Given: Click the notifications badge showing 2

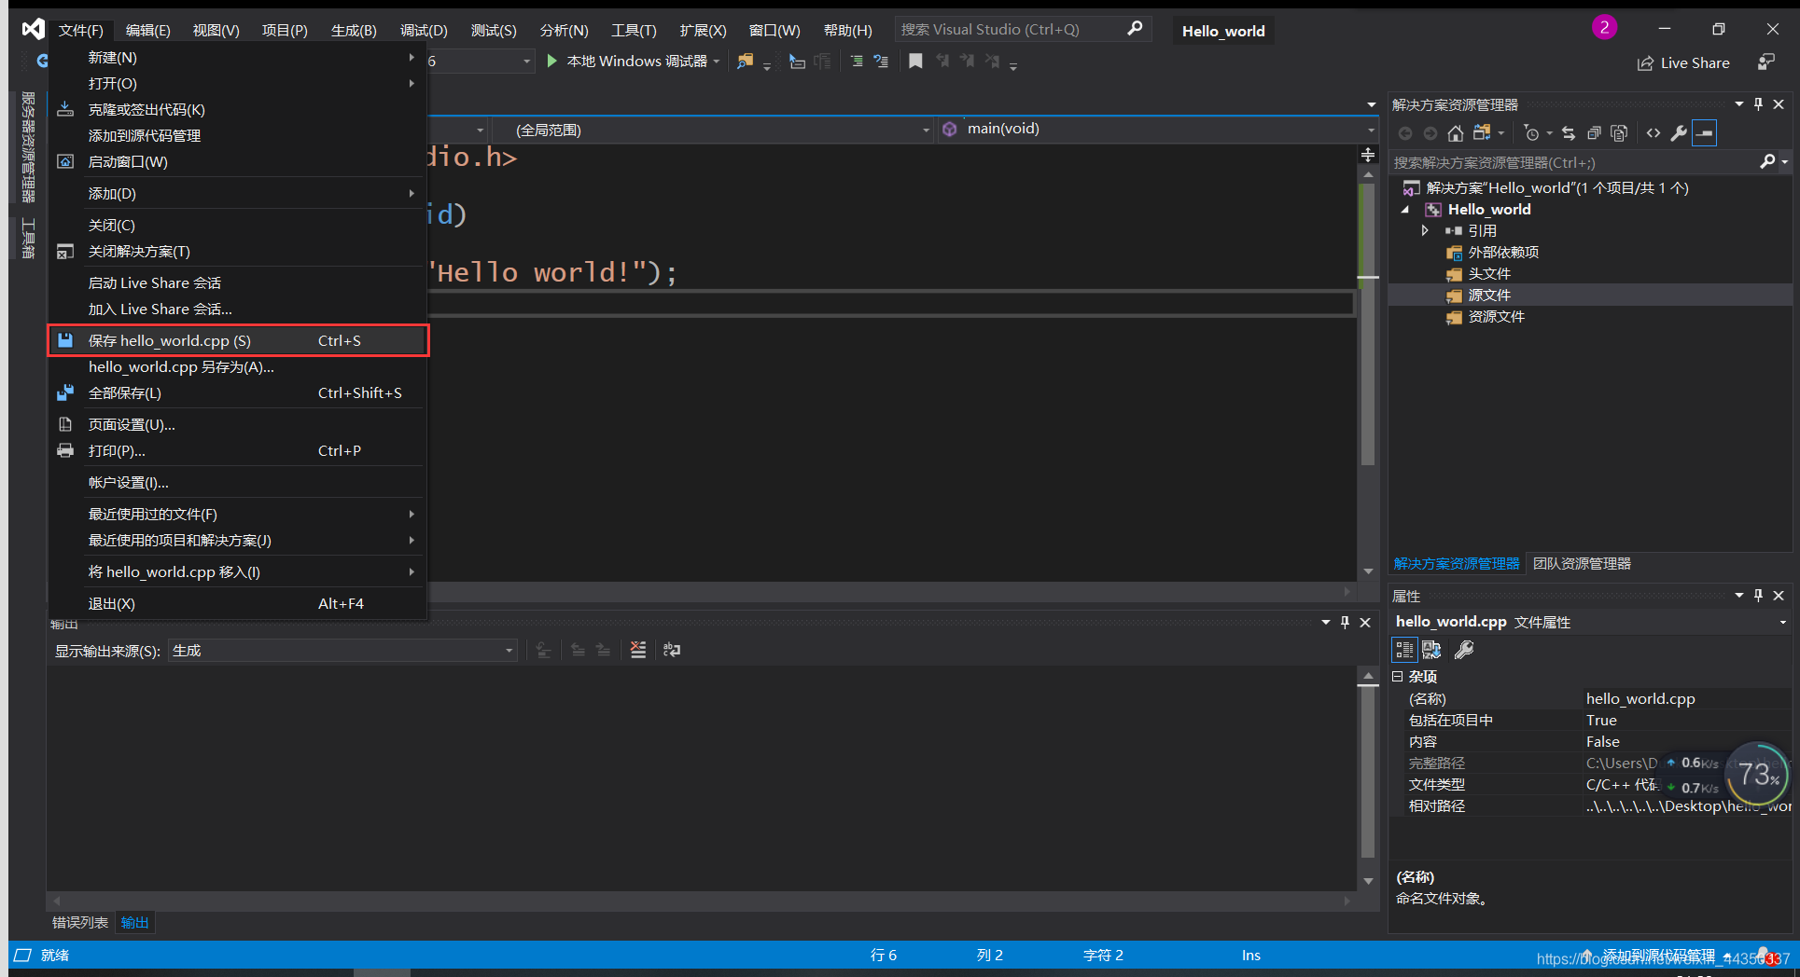Looking at the screenshot, I should point(1604,27).
